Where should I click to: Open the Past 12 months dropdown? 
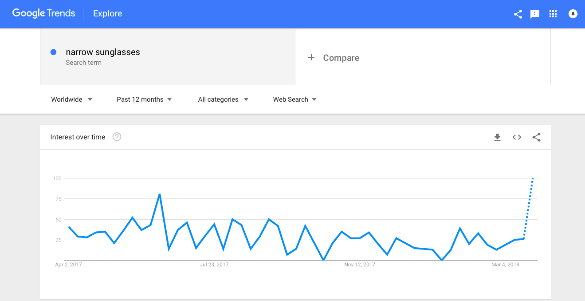point(144,99)
